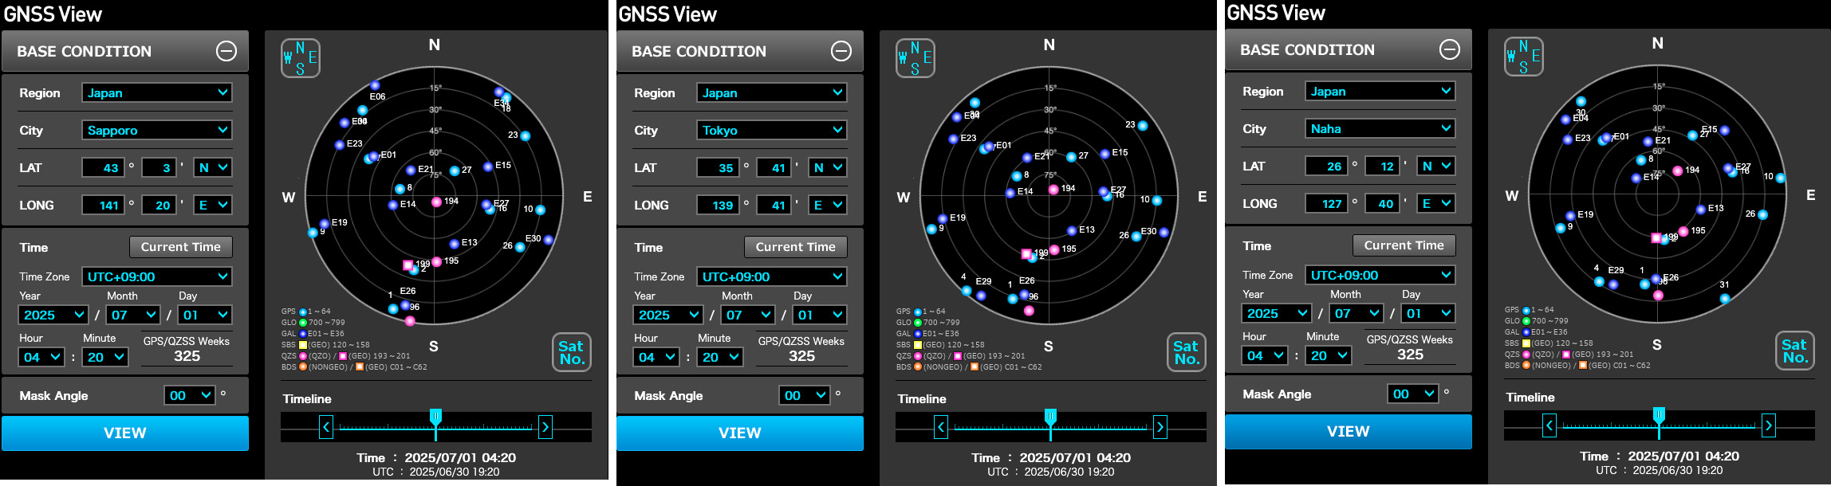
Task: Open the Region dropdown in Sapporo panel
Action: [x=157, y=92]
